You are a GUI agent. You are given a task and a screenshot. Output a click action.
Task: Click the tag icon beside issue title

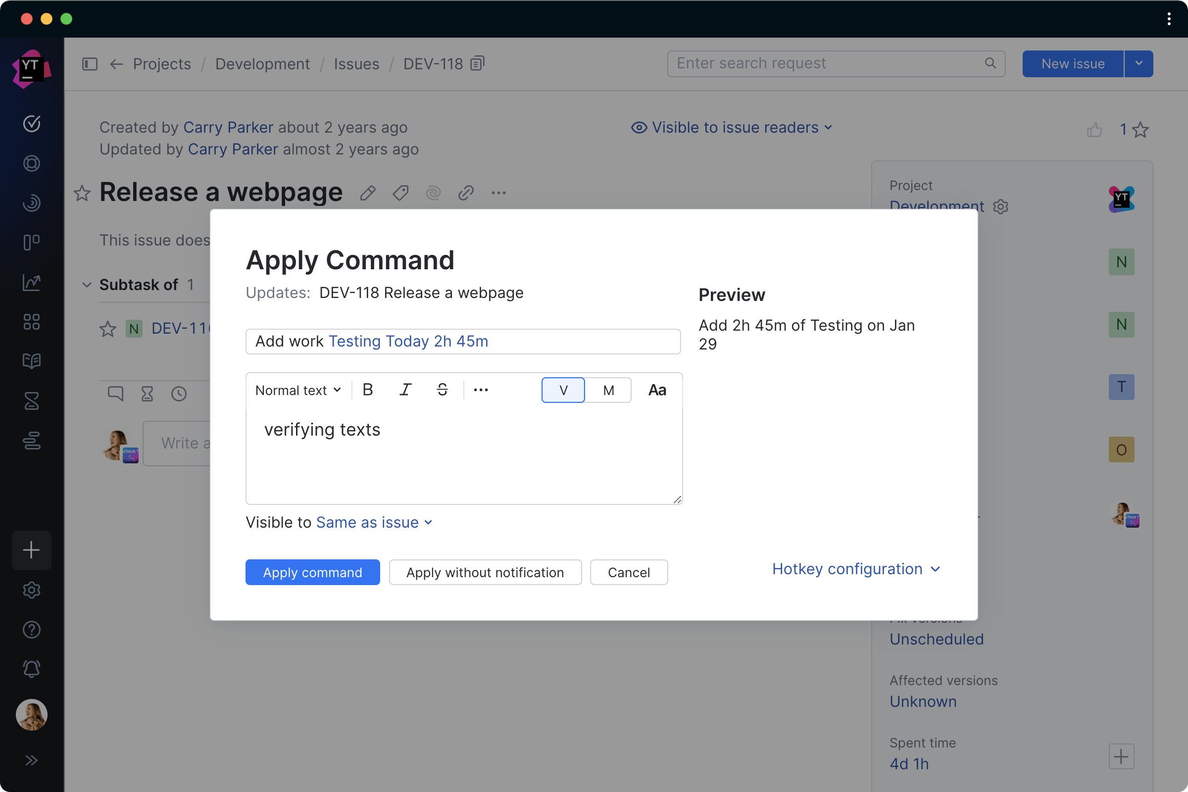pyautogui.click(x=400, y=193)
